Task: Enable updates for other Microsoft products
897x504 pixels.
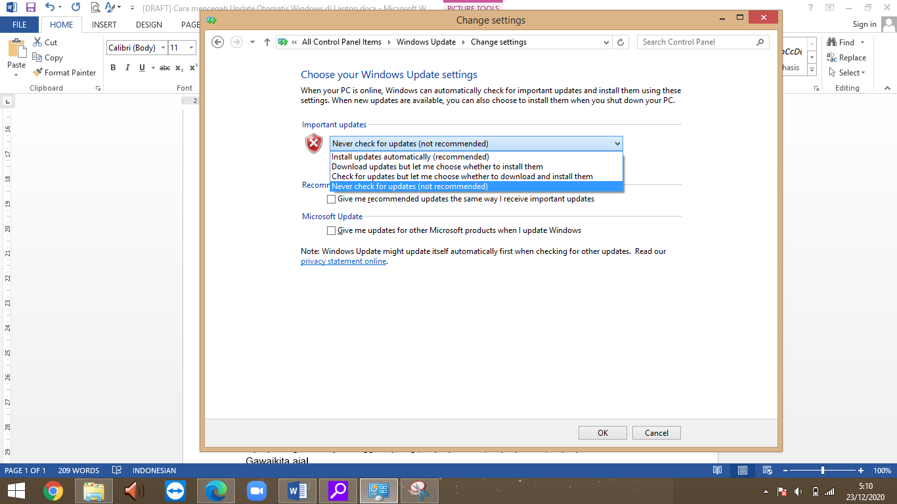Action: (331, 230)
